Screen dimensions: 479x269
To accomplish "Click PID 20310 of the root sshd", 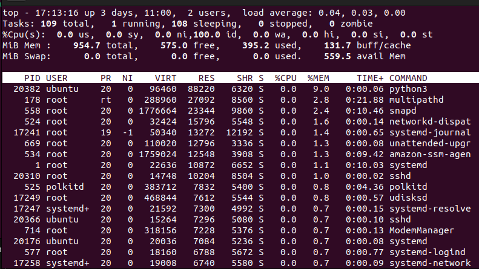I will [x=27, y=176].
